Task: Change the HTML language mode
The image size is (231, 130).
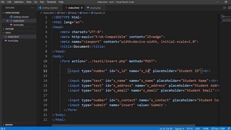Action: coord(205,129)
